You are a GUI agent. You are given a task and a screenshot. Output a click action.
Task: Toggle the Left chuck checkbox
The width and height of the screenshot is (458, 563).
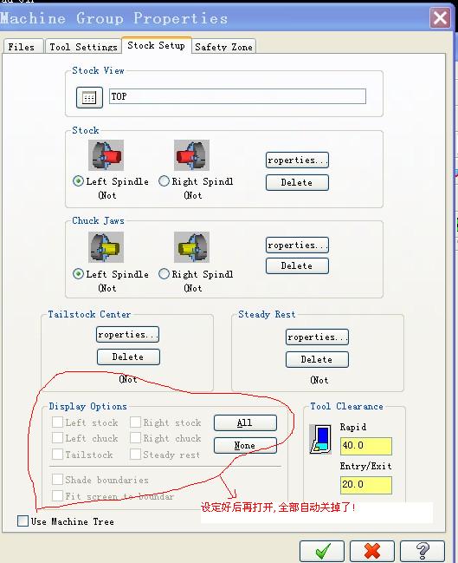57,438
